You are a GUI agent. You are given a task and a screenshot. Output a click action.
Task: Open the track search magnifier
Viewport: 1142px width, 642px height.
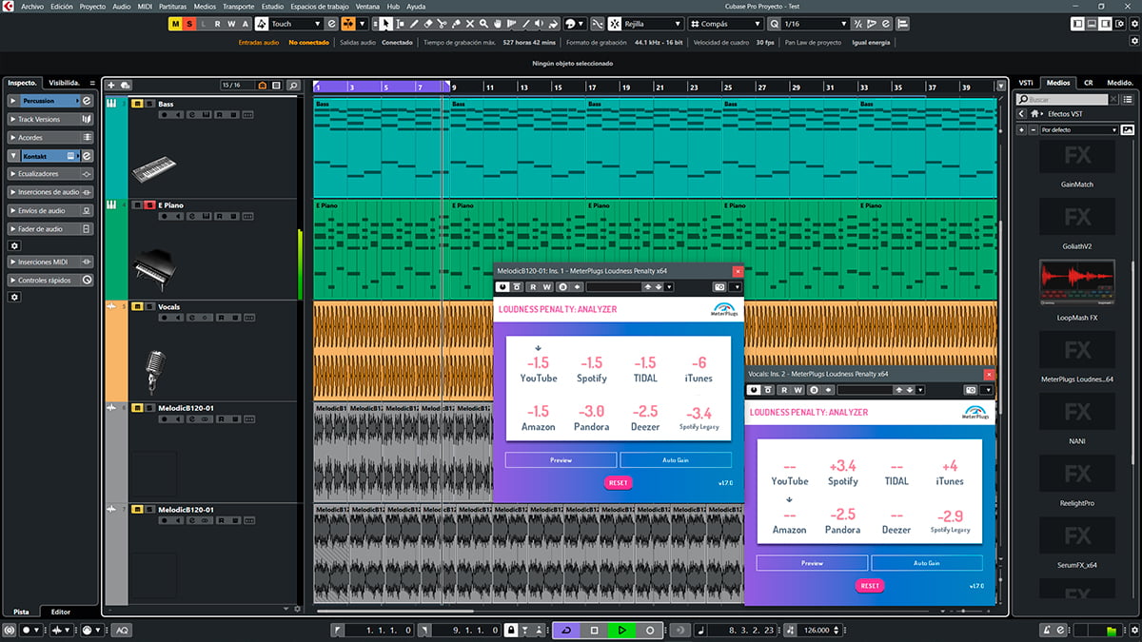(x=294, y=86)
